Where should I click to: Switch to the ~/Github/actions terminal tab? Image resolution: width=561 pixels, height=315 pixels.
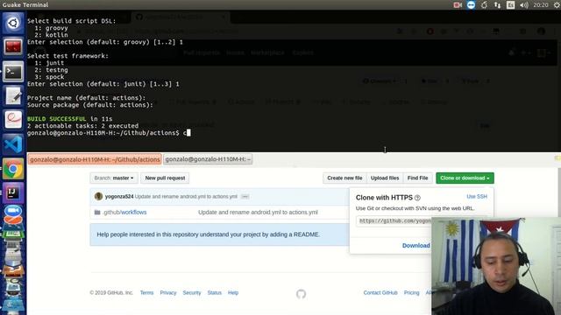click(x=95, y=159)
